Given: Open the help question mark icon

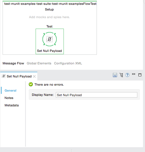Looking at the screenshot, I should (127, 75).
